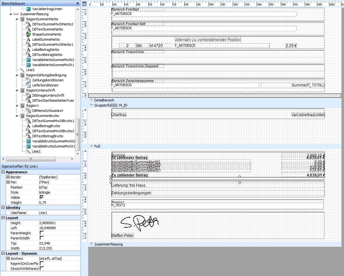344x276 pixels.
Task: Expand the Pen property
Action: 8,182
